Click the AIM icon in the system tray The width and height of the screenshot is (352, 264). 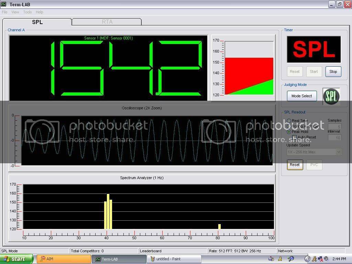click(314, 259)
